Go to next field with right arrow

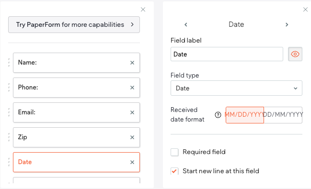(x=287, y=24)
